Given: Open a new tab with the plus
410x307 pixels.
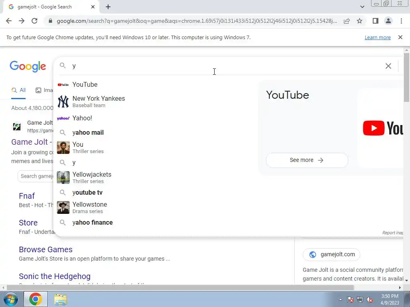Looking at the screenshot, I should (x=108, y=7).
